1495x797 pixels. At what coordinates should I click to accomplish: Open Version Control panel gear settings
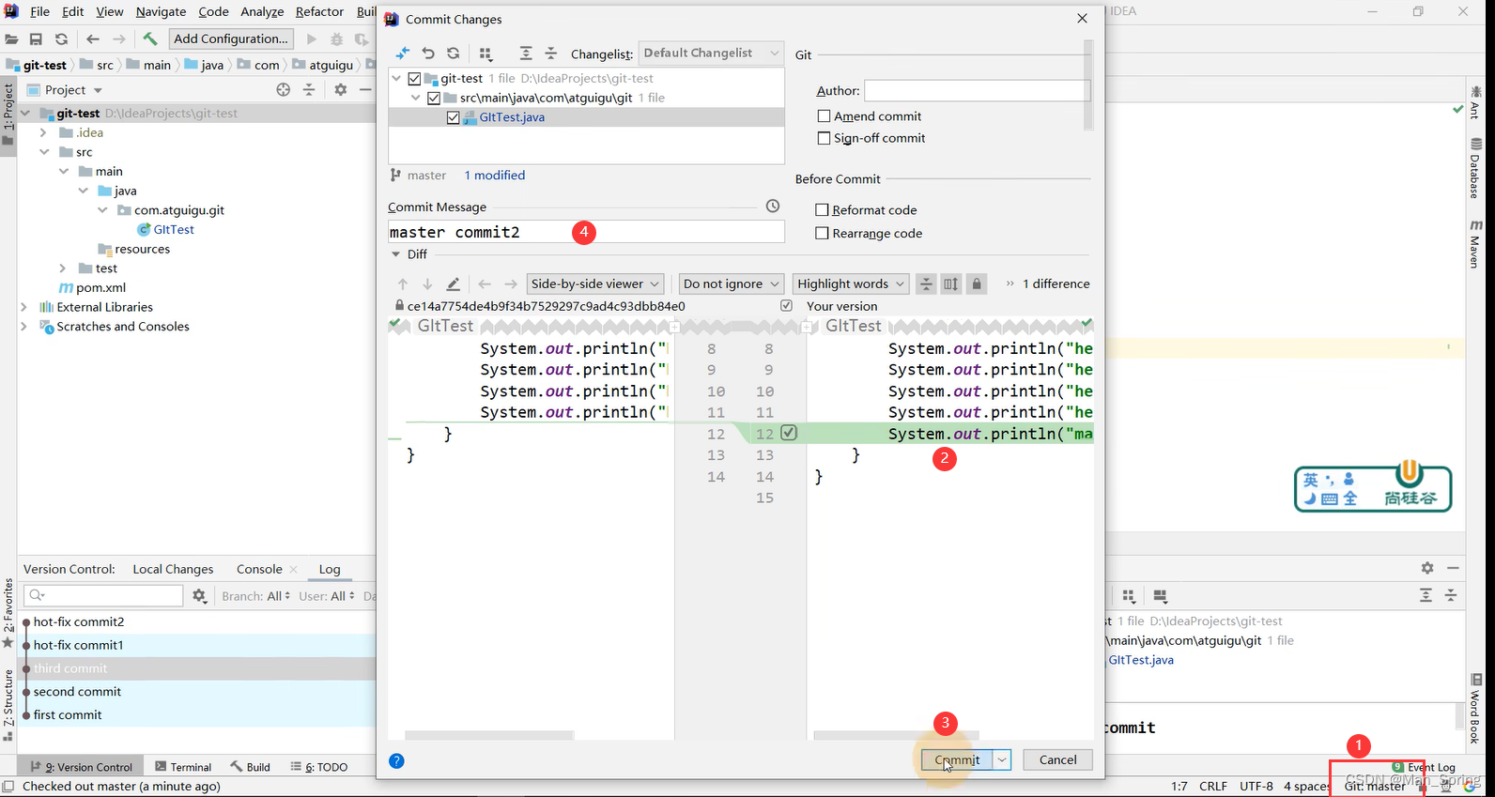1427,568
